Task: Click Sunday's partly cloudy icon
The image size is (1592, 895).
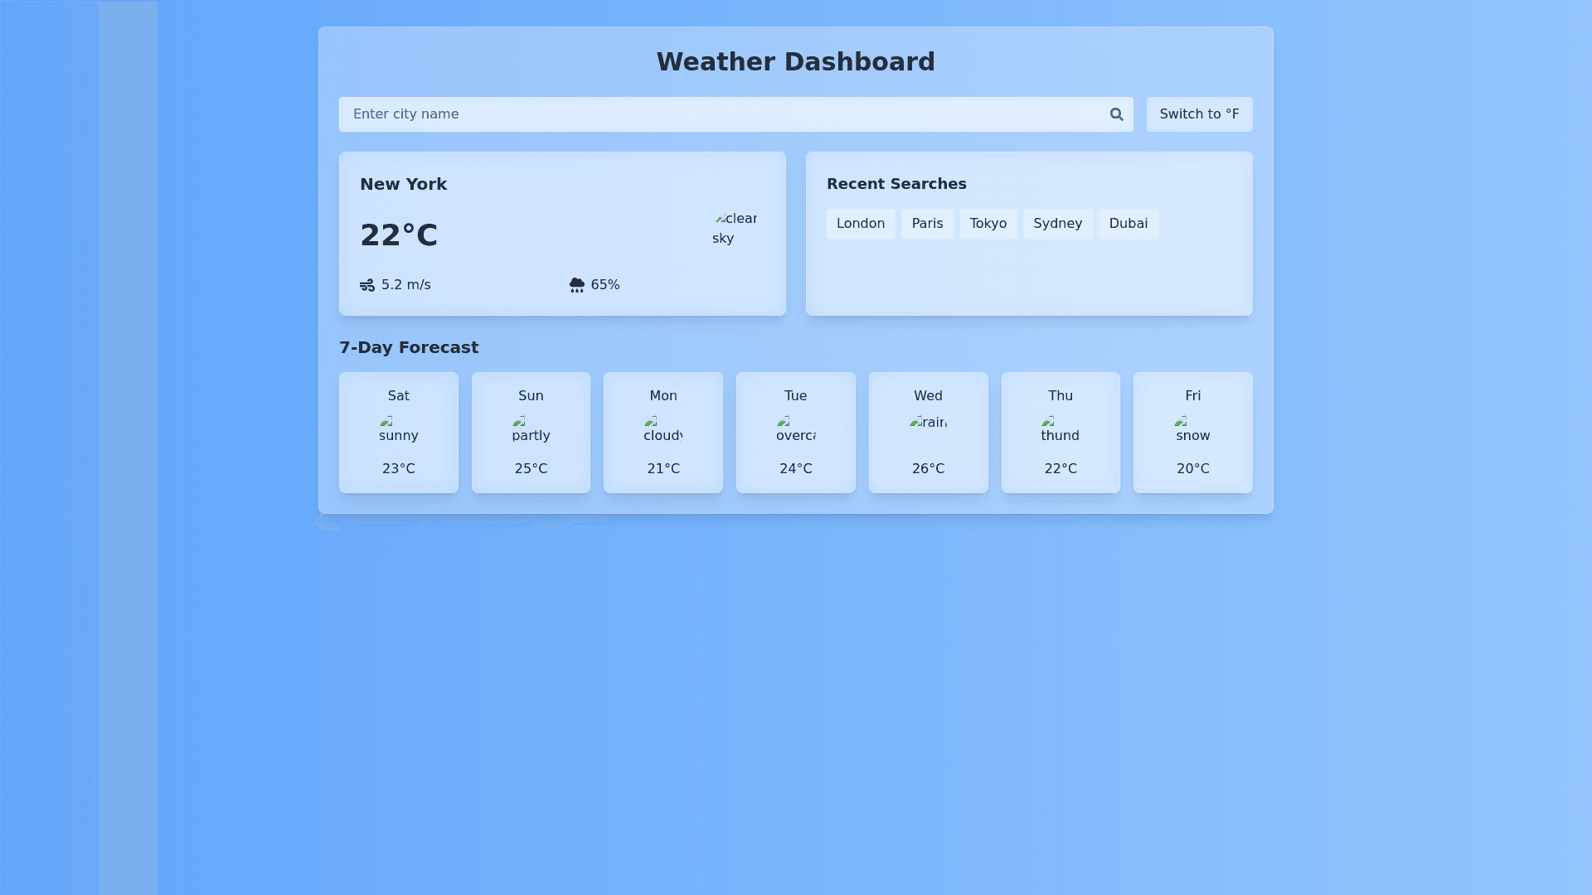Action: [x=531, y=429]
